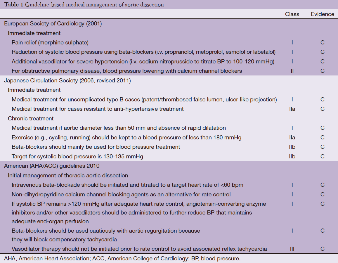This screenshot has width=338, height=263.
Task: Click 'adequate end-organ perfusion' continuation line
Action: pos(50,222)
